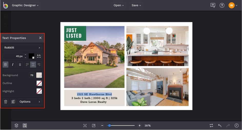Click the fullscreen expand icon

click(x=94, y=126)
